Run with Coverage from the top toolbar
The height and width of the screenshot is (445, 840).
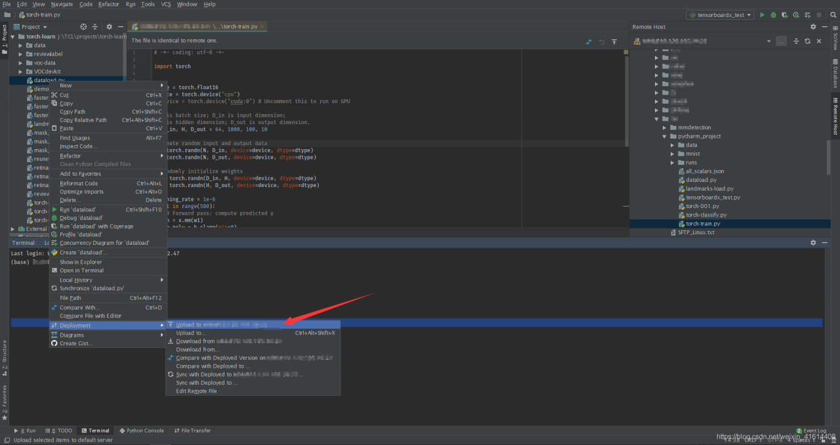tap(785, 14)
